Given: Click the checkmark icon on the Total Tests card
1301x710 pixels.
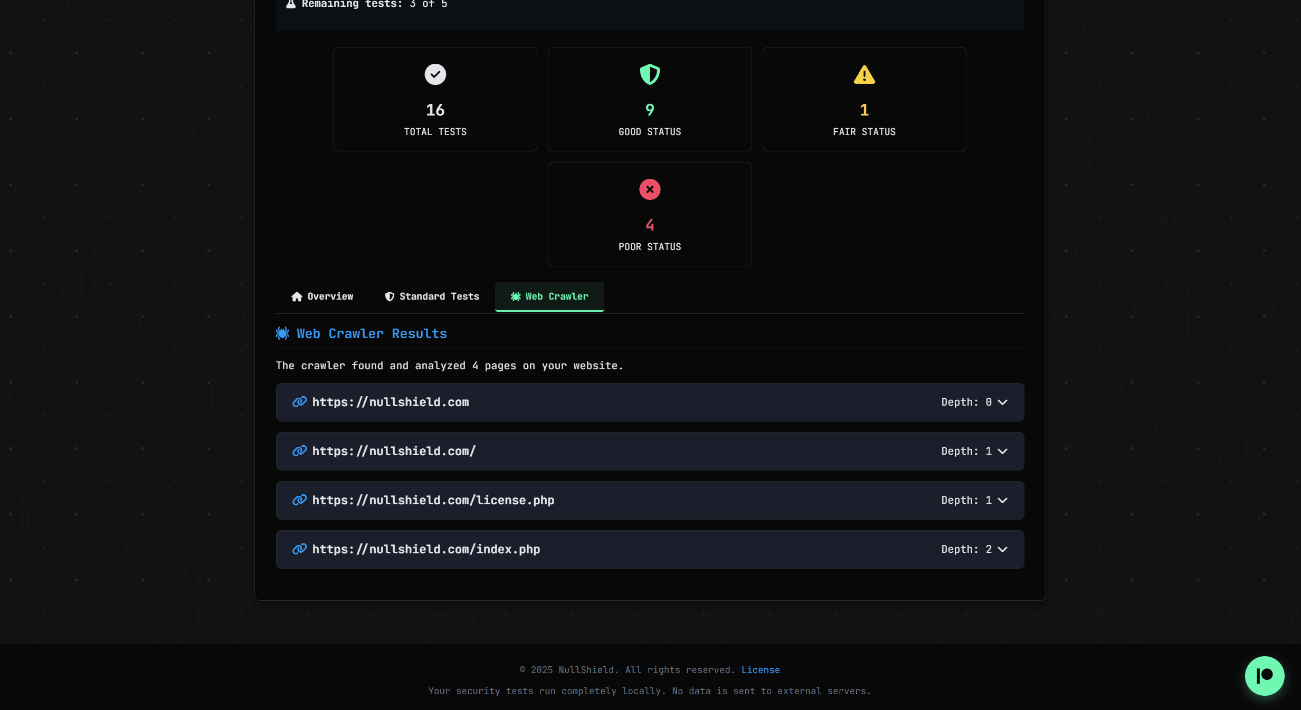Looking at the screenshot, I should [434, 74].
